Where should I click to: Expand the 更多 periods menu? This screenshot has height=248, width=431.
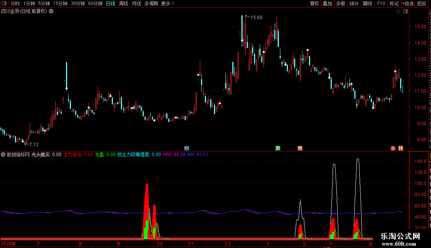coord(168,3)
